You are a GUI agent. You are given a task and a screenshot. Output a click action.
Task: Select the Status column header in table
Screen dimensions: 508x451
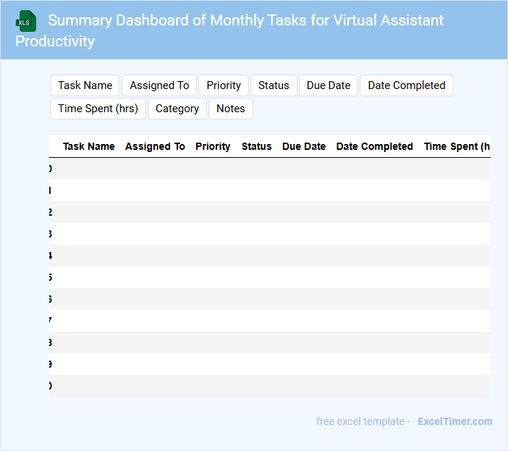[x=257, y=146]
